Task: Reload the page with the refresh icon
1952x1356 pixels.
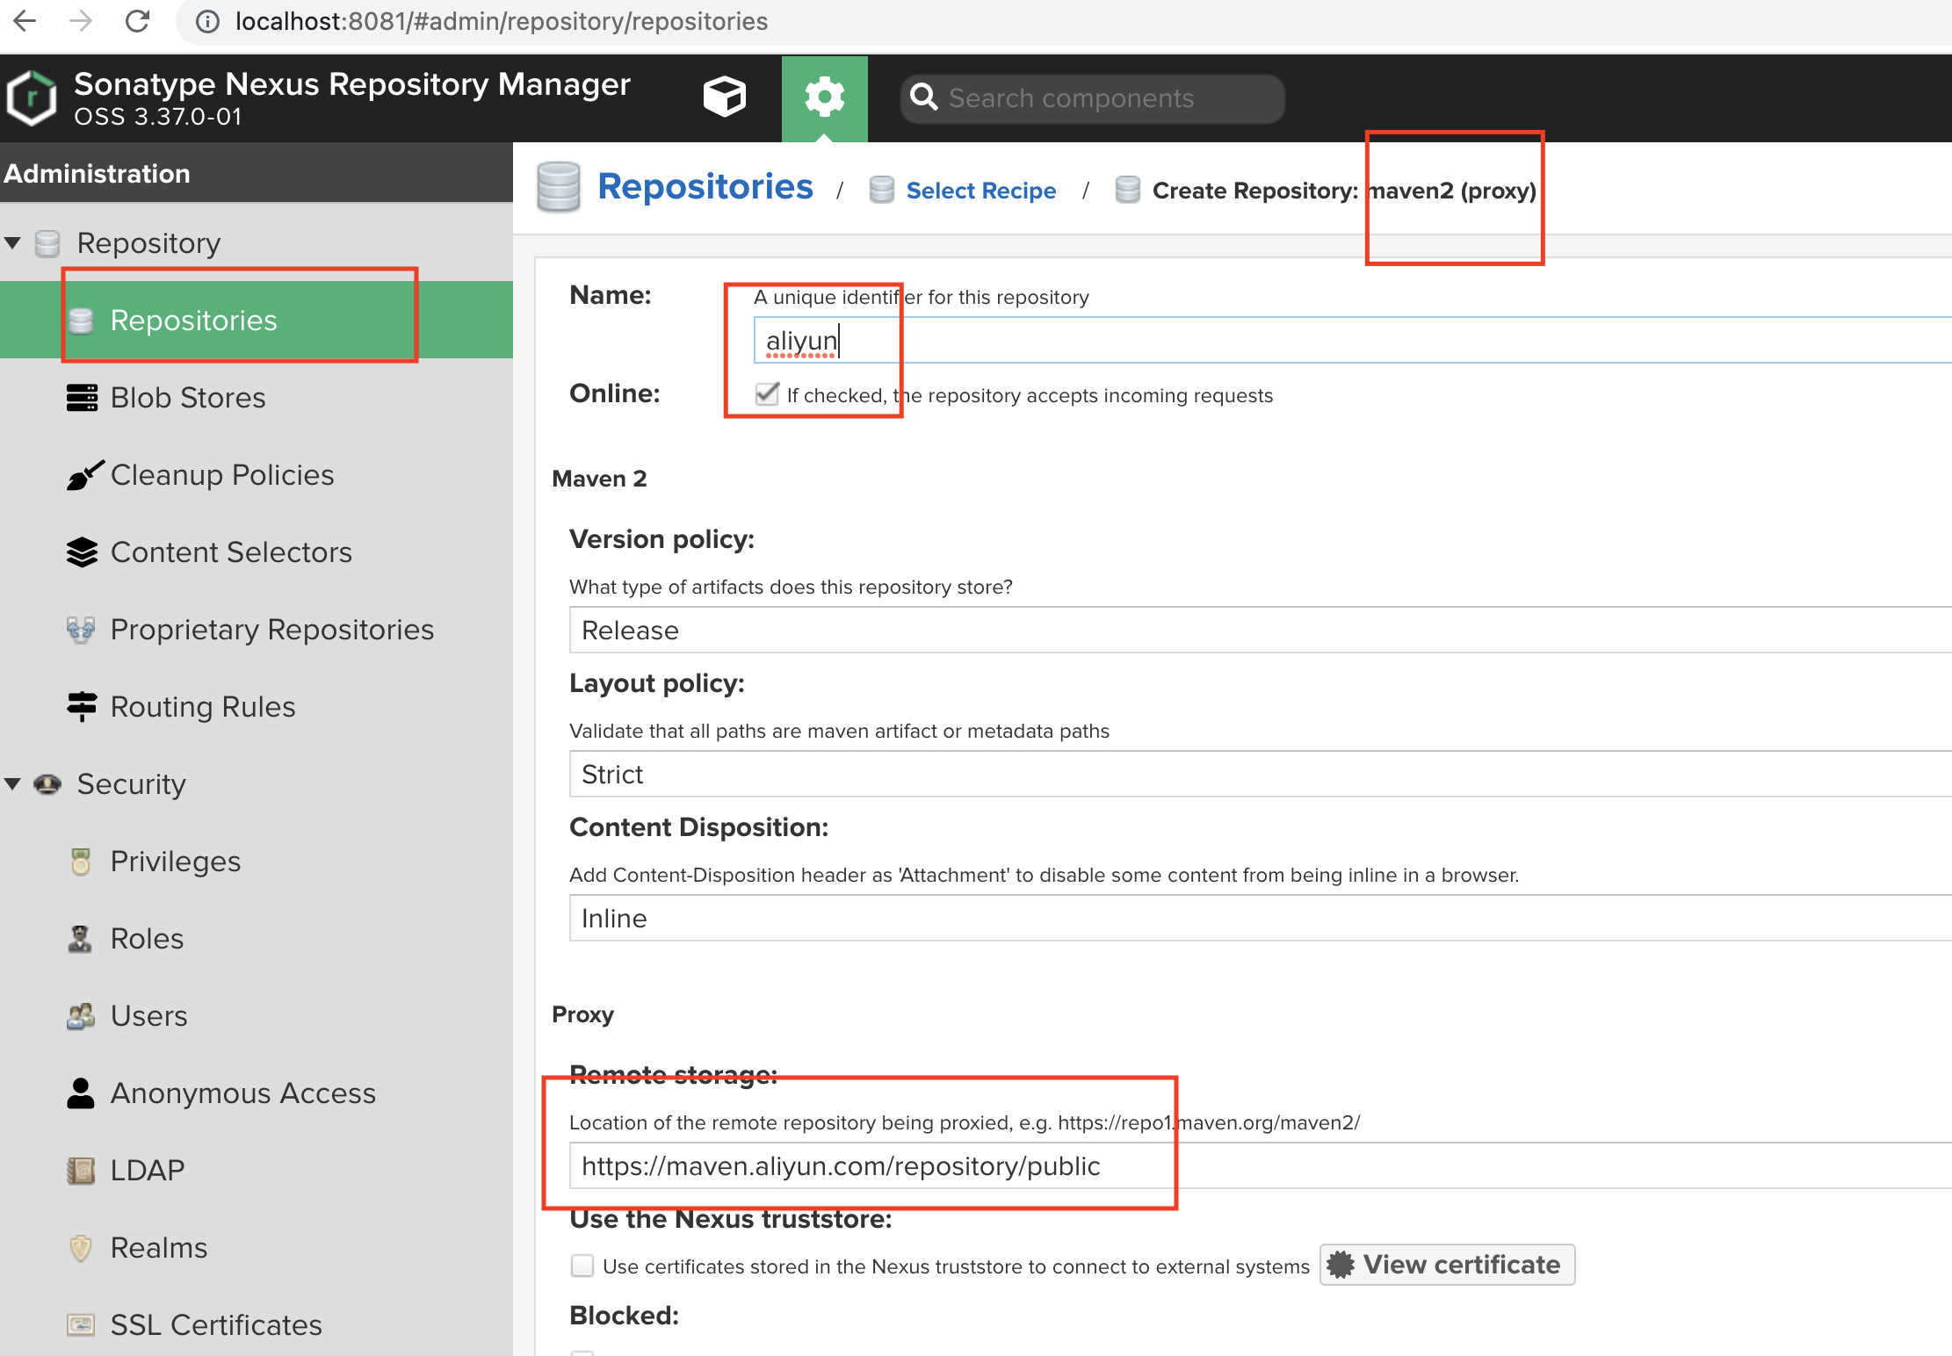Action: [x=137, y=21]
